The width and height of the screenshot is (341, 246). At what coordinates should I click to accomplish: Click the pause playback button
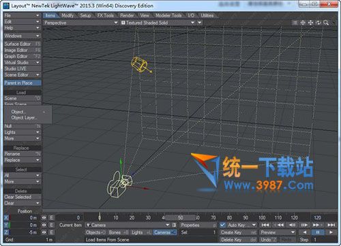click(318, 232)
